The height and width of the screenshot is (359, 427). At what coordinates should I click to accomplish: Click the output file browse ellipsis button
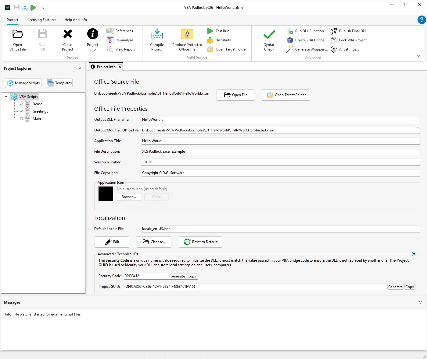[417, 130]
